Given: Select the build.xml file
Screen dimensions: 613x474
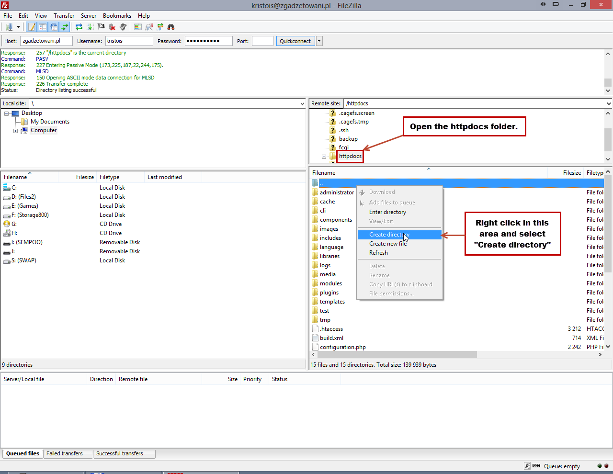Looking at the screenshot, I should tap(327, 338).
